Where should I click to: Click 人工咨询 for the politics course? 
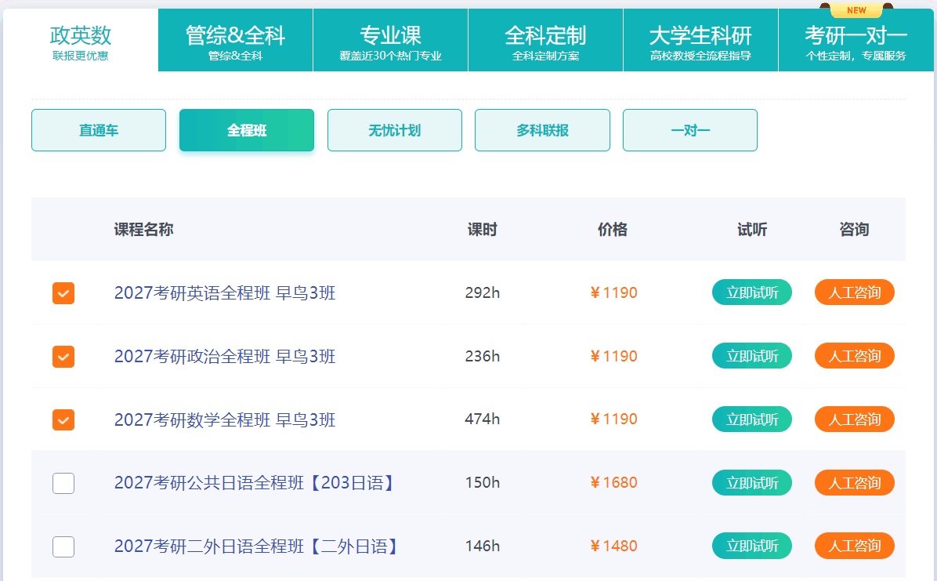854,356
